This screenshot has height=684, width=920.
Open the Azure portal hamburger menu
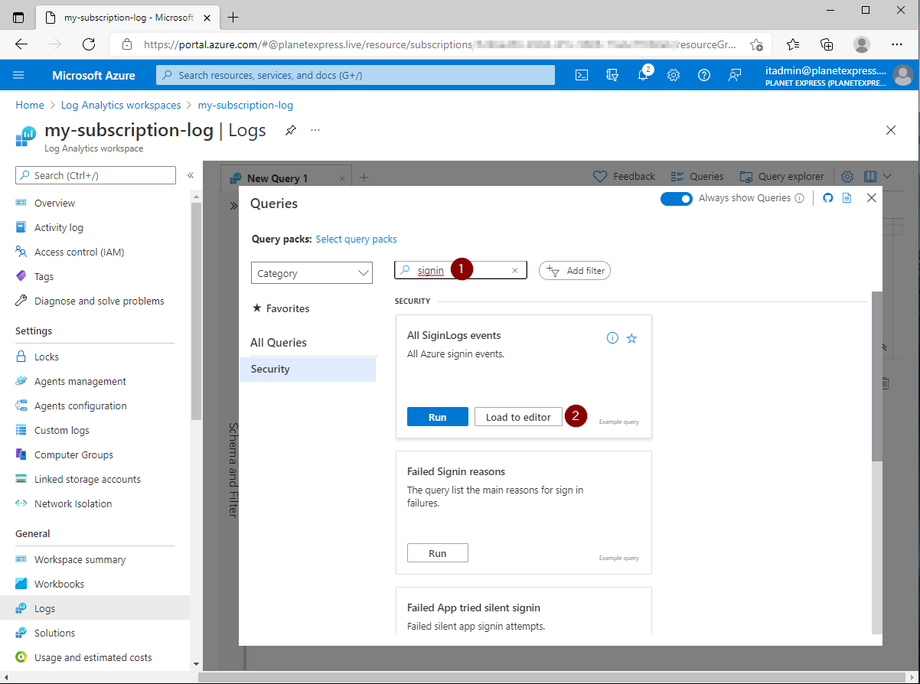coord(19,75)
